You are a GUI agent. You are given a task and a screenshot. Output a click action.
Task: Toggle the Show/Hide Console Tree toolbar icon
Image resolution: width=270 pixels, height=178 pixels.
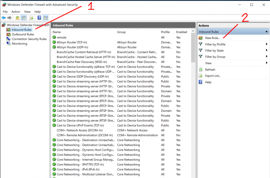[24, 18]
